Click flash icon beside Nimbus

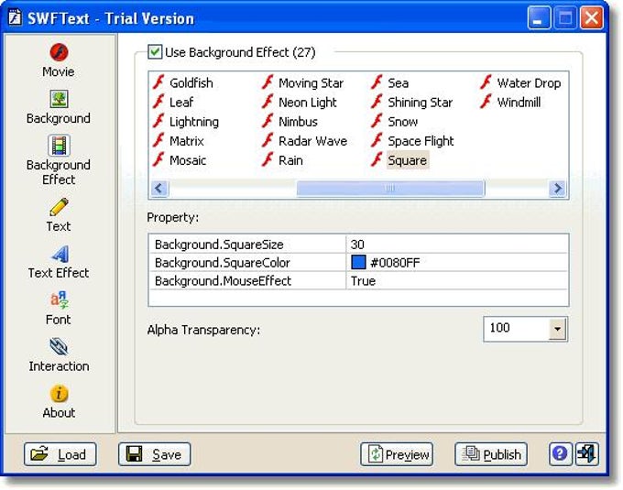[x=268, y=121]
